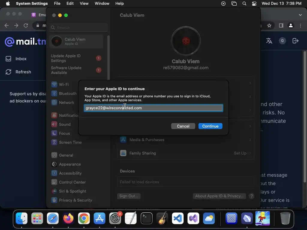Image resolution: width=307 pixels, height=230 pixels.
Task: Open Control Center from menu bar
Action: 254,4
